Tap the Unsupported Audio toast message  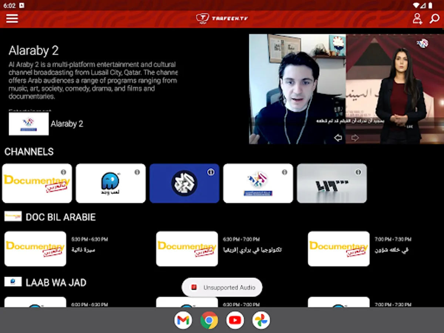pos(222,287)
